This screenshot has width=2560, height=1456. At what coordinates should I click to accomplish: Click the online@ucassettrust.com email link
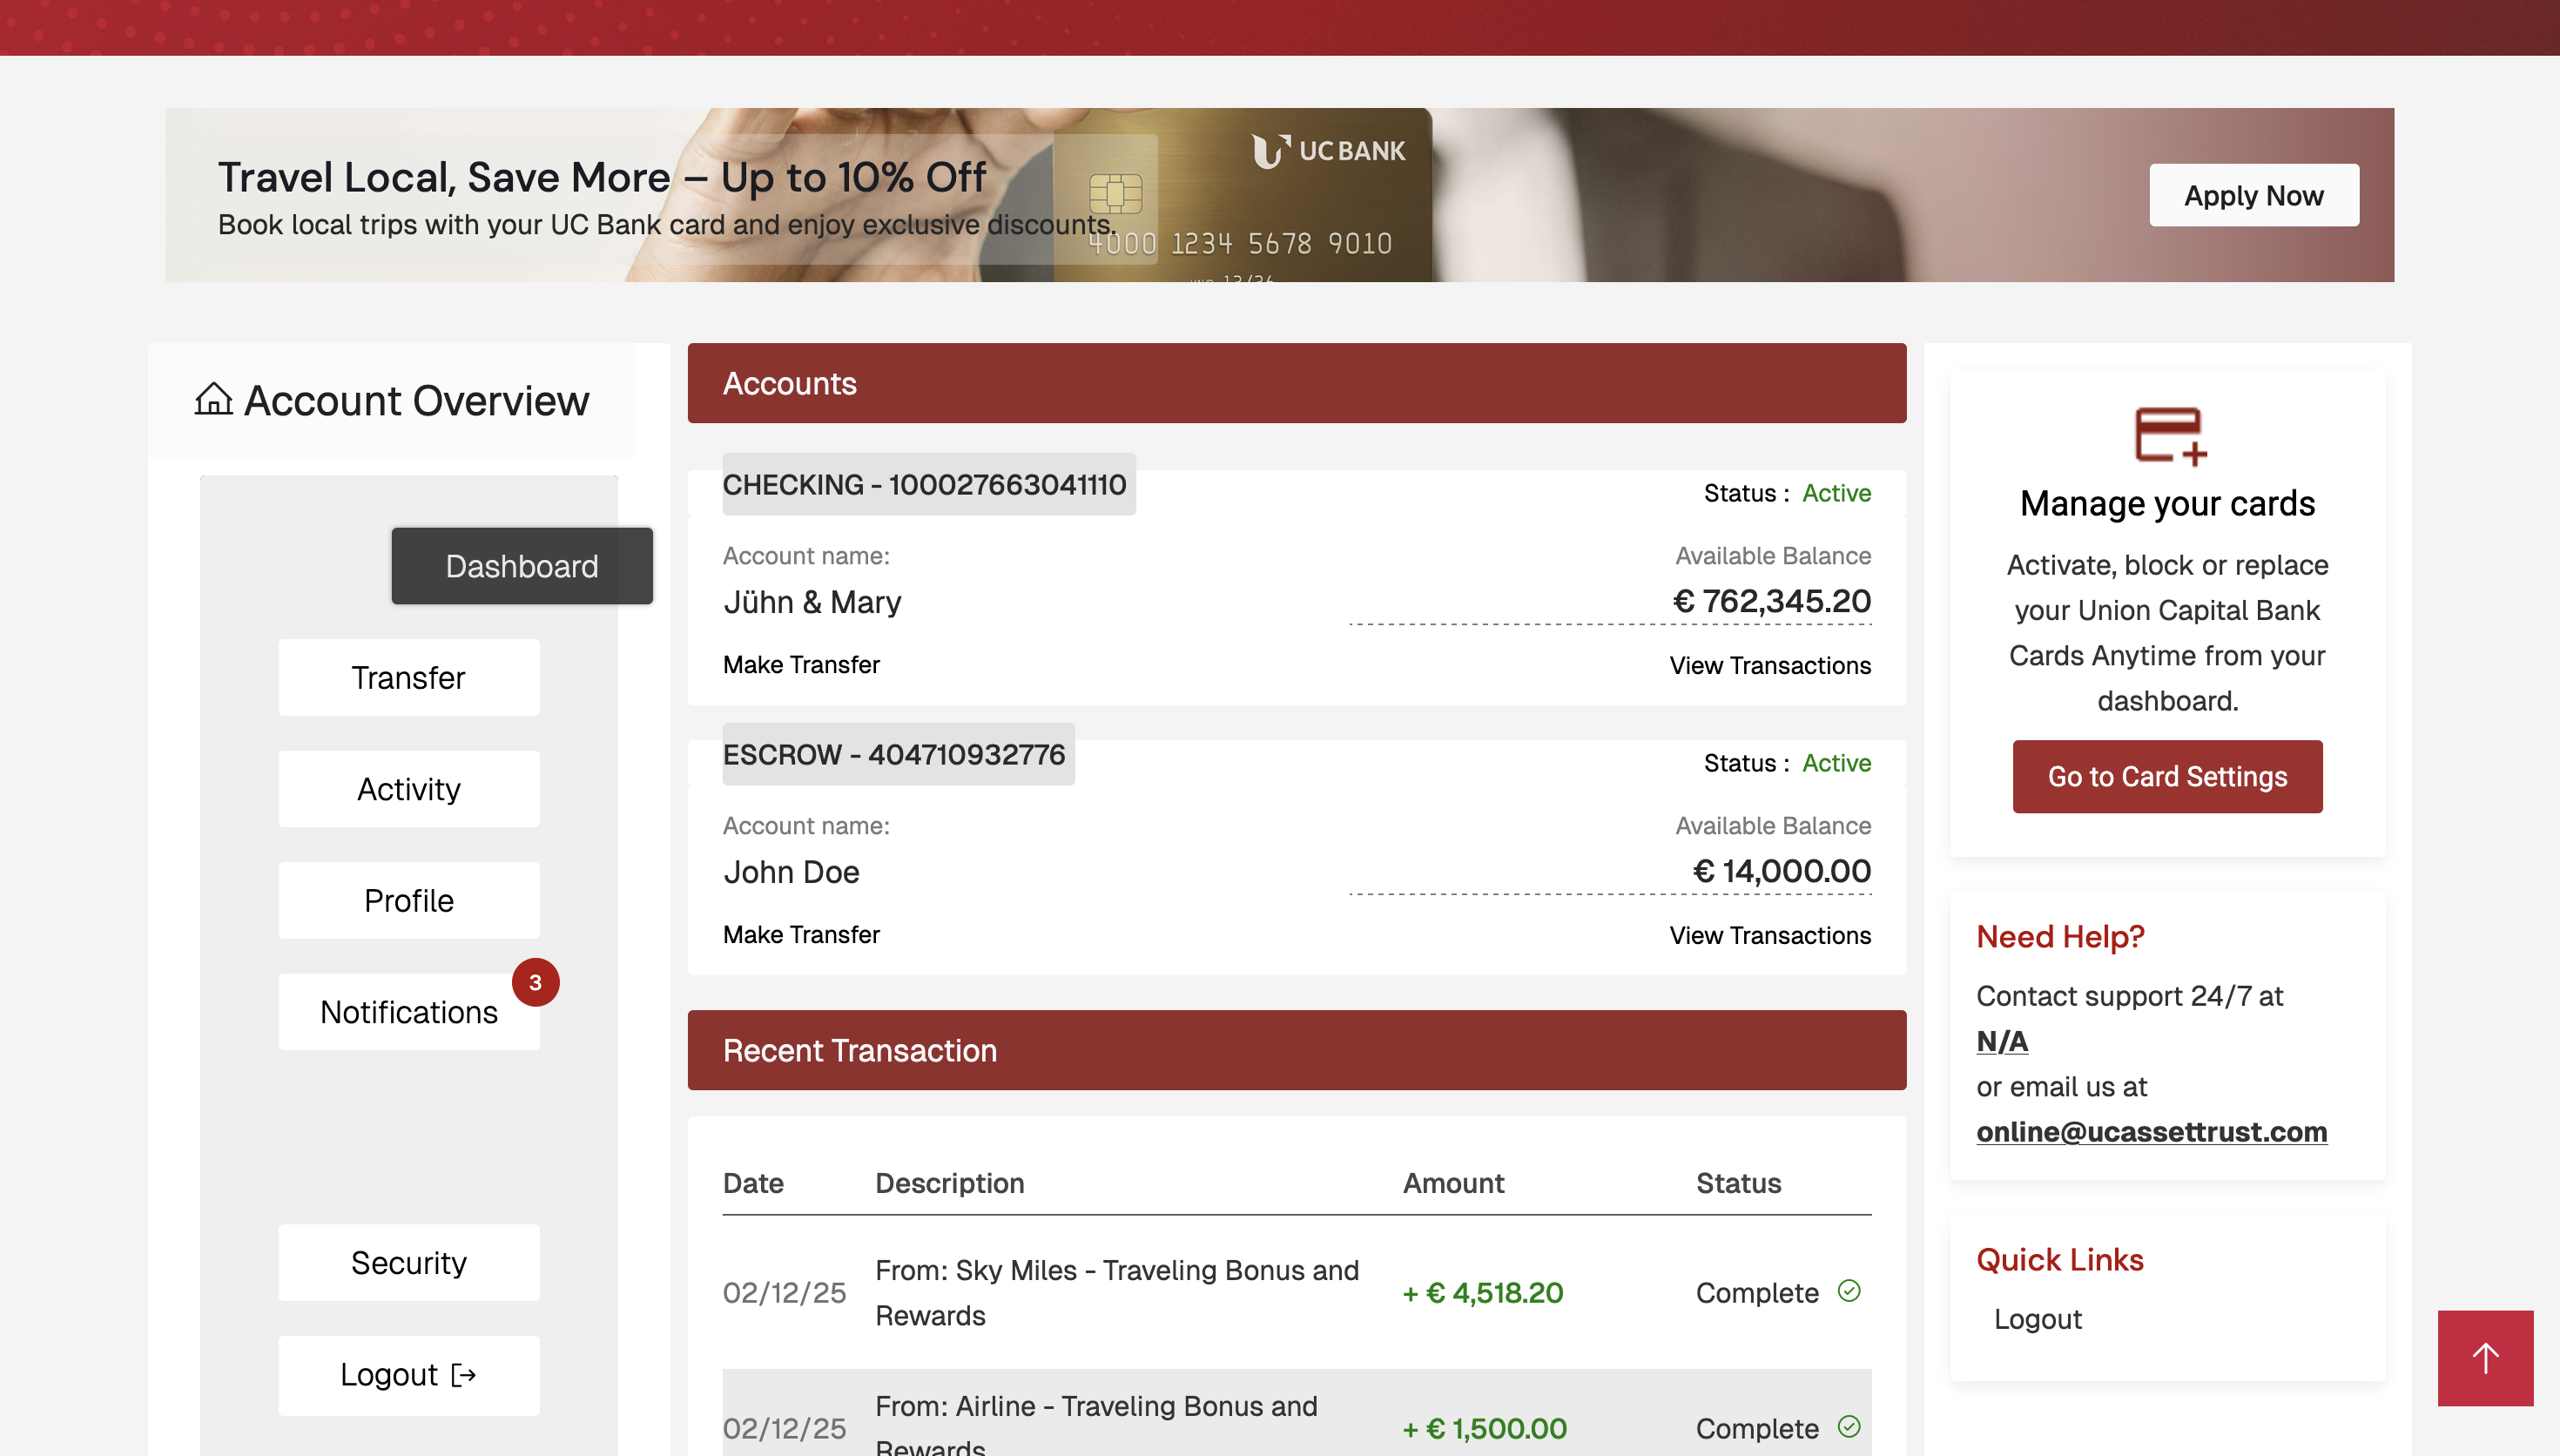(x=2151, y=1131)
